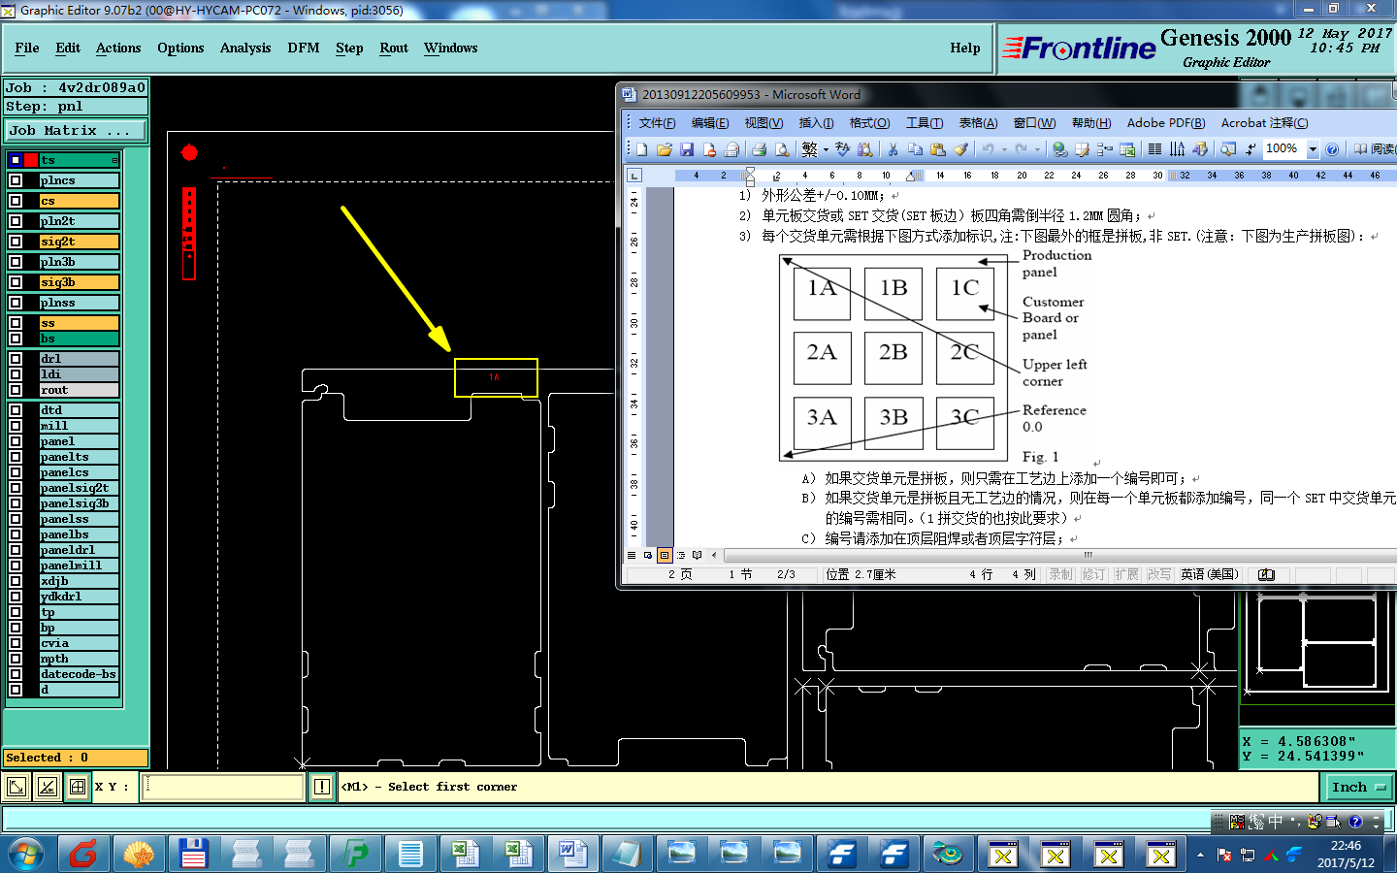Toggle visibility checkbox for layer drl

click(x=16, y=359)
